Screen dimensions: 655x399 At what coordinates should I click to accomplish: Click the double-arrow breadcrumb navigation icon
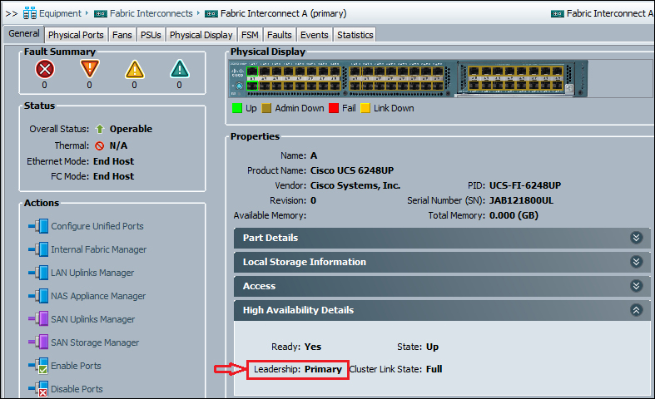point(12,14)
